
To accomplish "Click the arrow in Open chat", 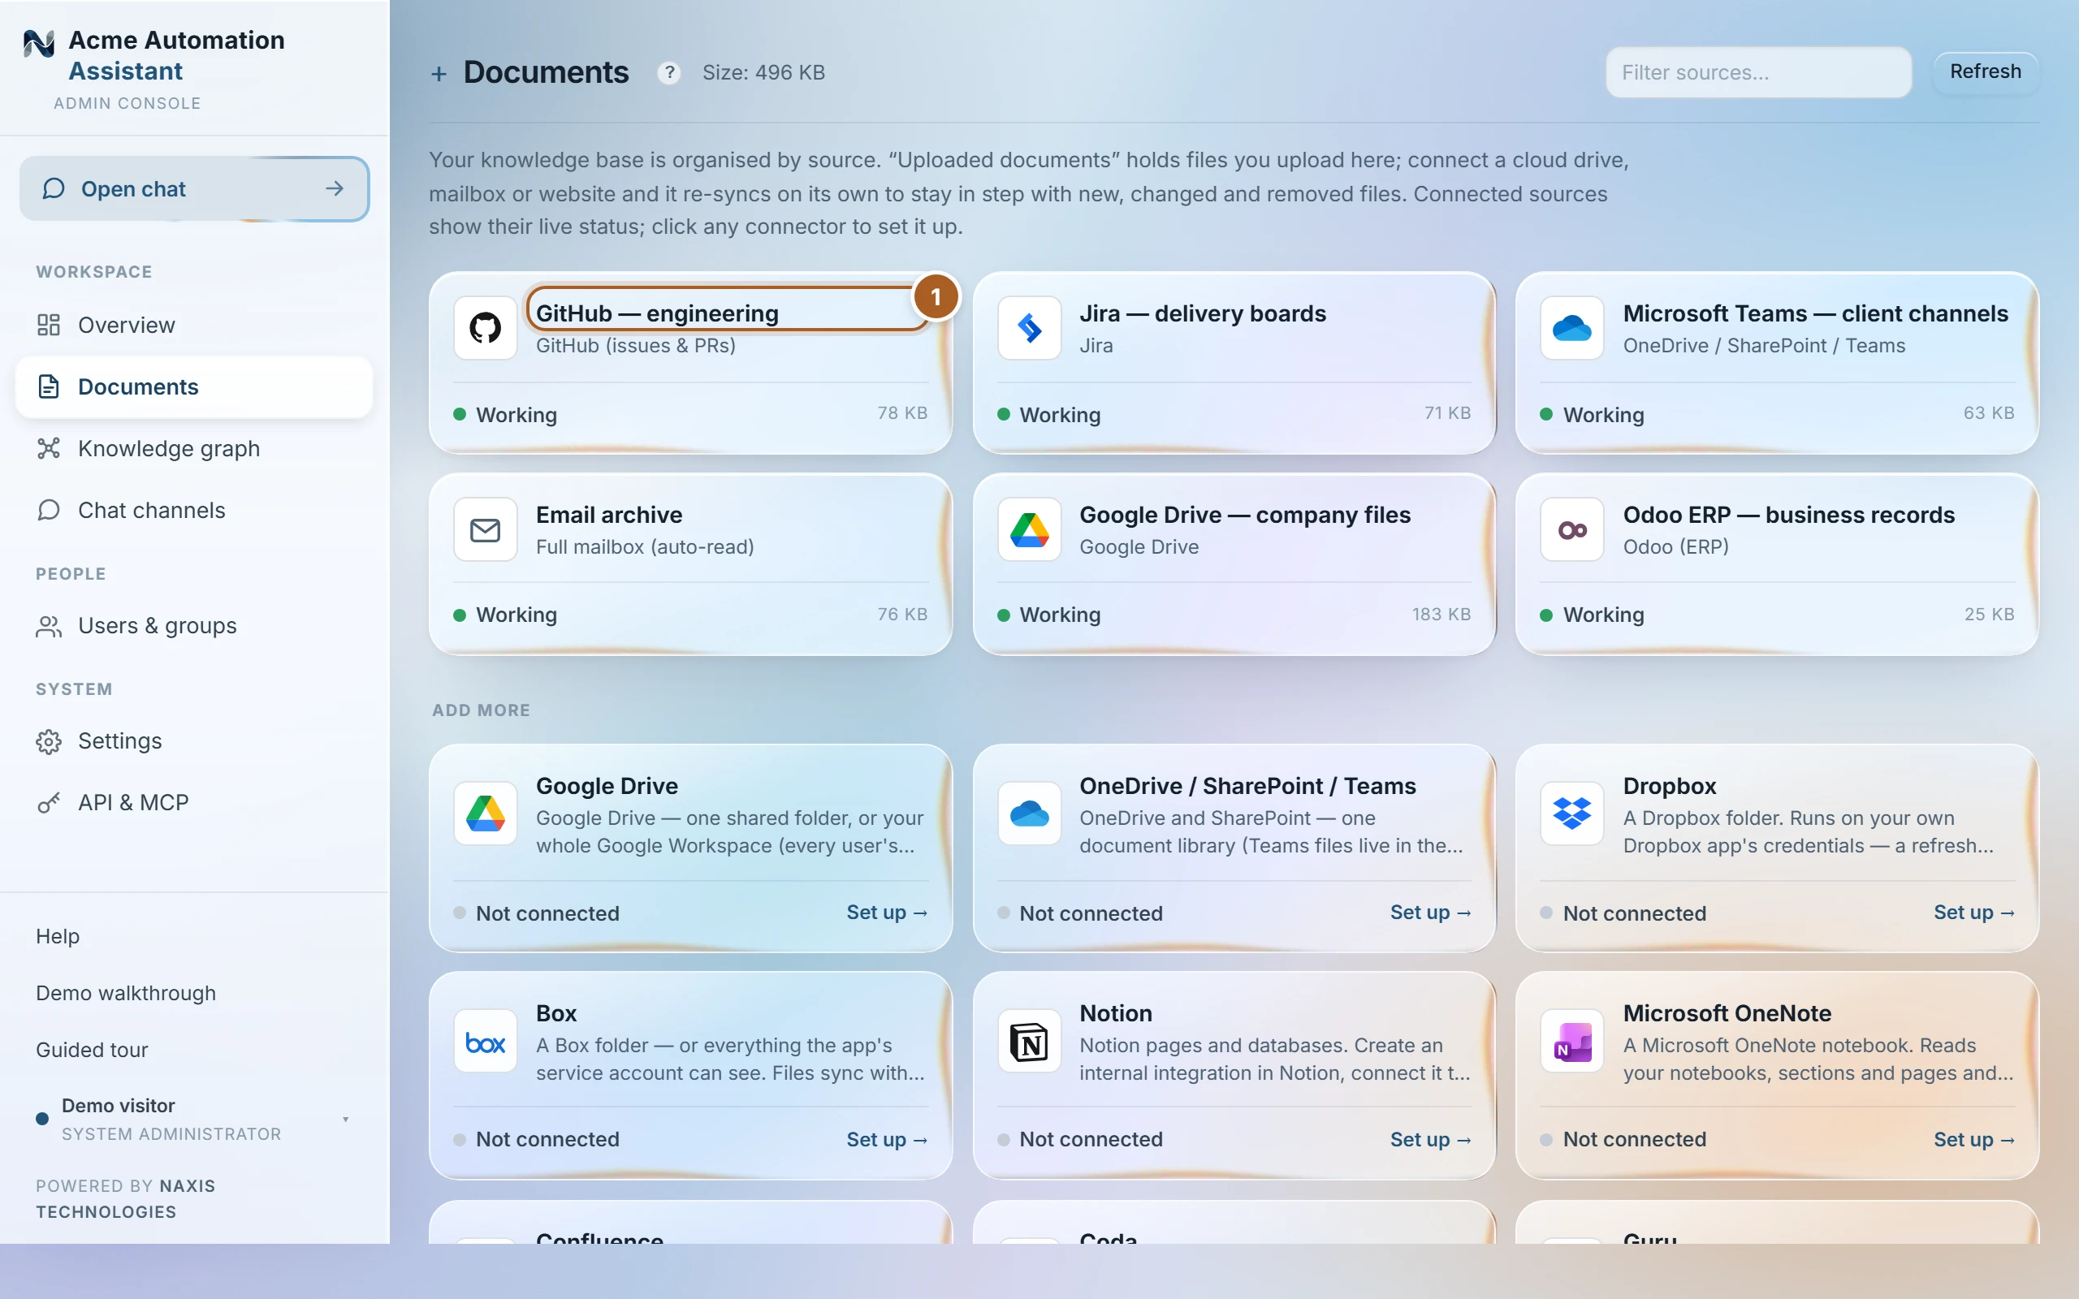I will point(335,188).
